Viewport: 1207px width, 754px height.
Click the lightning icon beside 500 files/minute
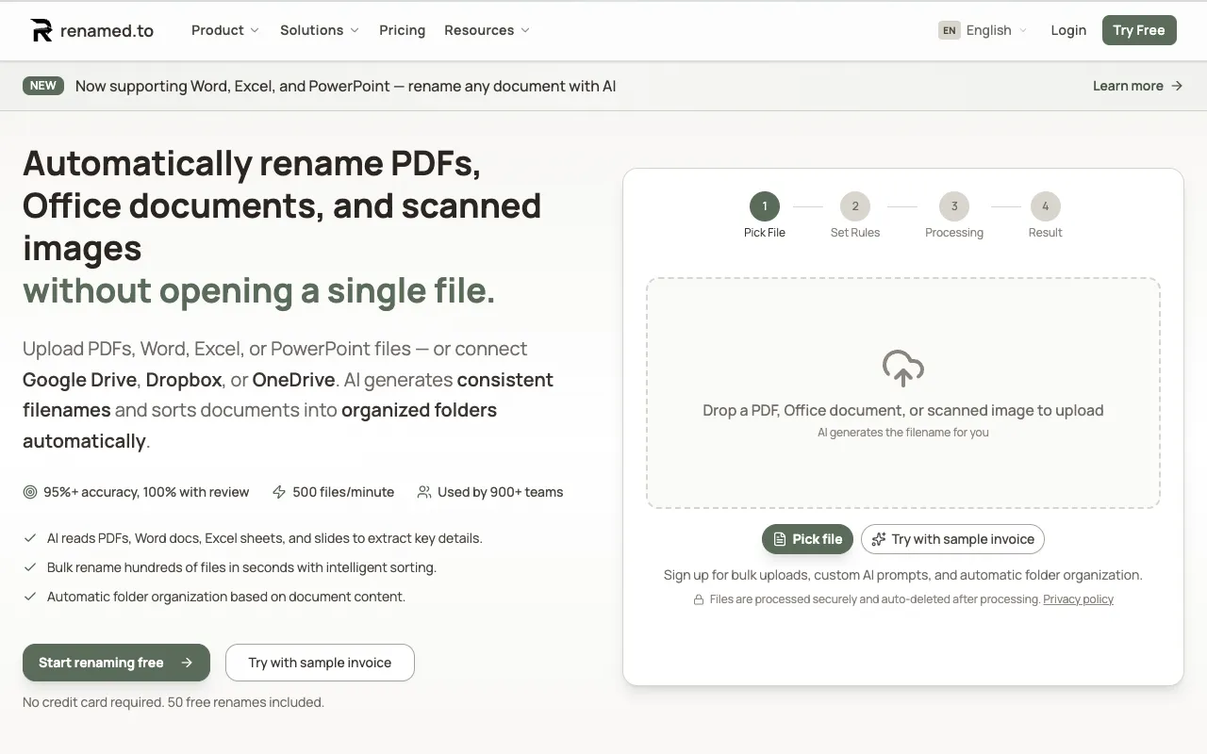(x=278, y=491)
